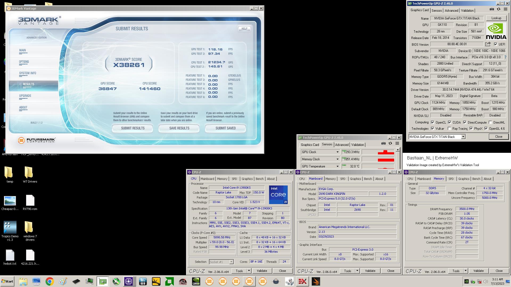Open the hamburger menu in GPU-Z Sensors window
511x287 pixels.
coord(397,143)
